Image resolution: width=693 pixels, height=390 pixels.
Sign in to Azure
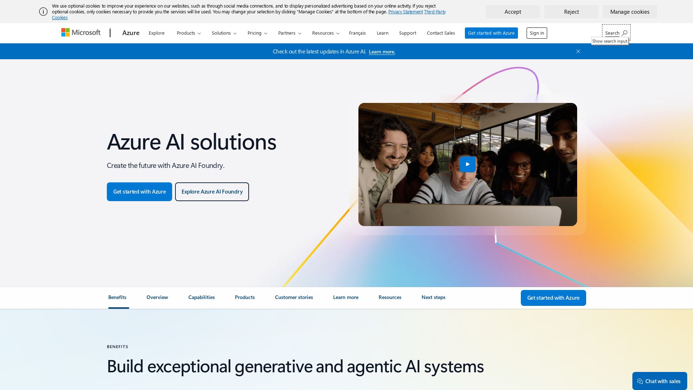pos(537,33)
